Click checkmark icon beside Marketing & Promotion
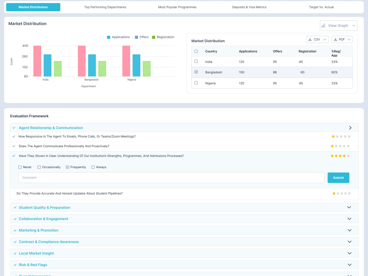Viewport: 368px width, 276px height. tap(15, 230)
